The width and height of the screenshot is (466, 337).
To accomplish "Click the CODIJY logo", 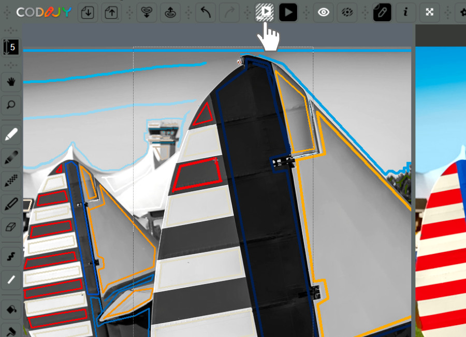I will click(44, 12).
